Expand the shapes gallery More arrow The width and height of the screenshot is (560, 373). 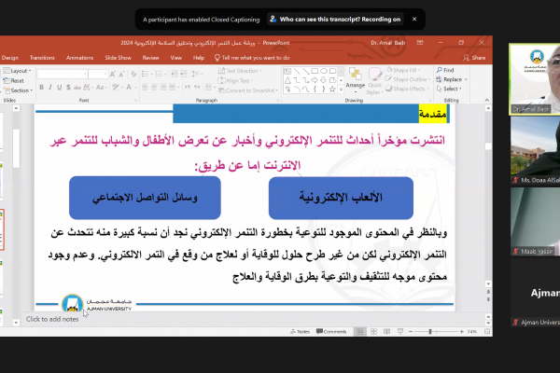click(x=341, y=90)
